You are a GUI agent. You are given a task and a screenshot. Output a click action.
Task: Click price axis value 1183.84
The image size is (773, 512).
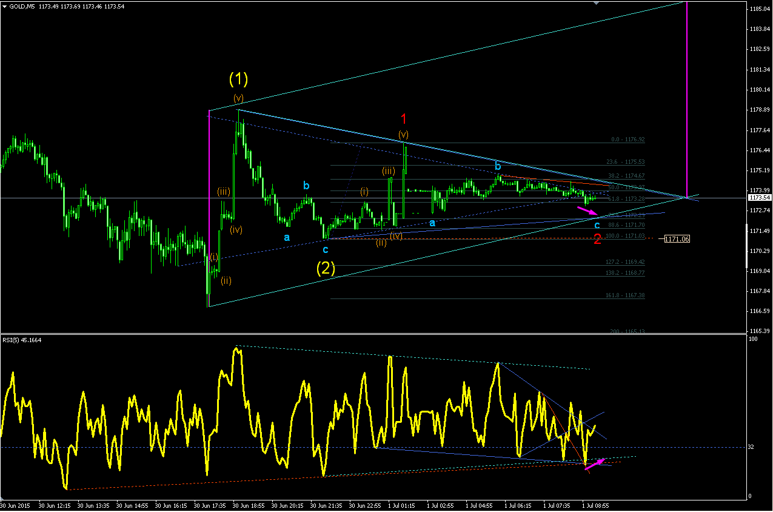pyautogui.click(x=760, y=29)
